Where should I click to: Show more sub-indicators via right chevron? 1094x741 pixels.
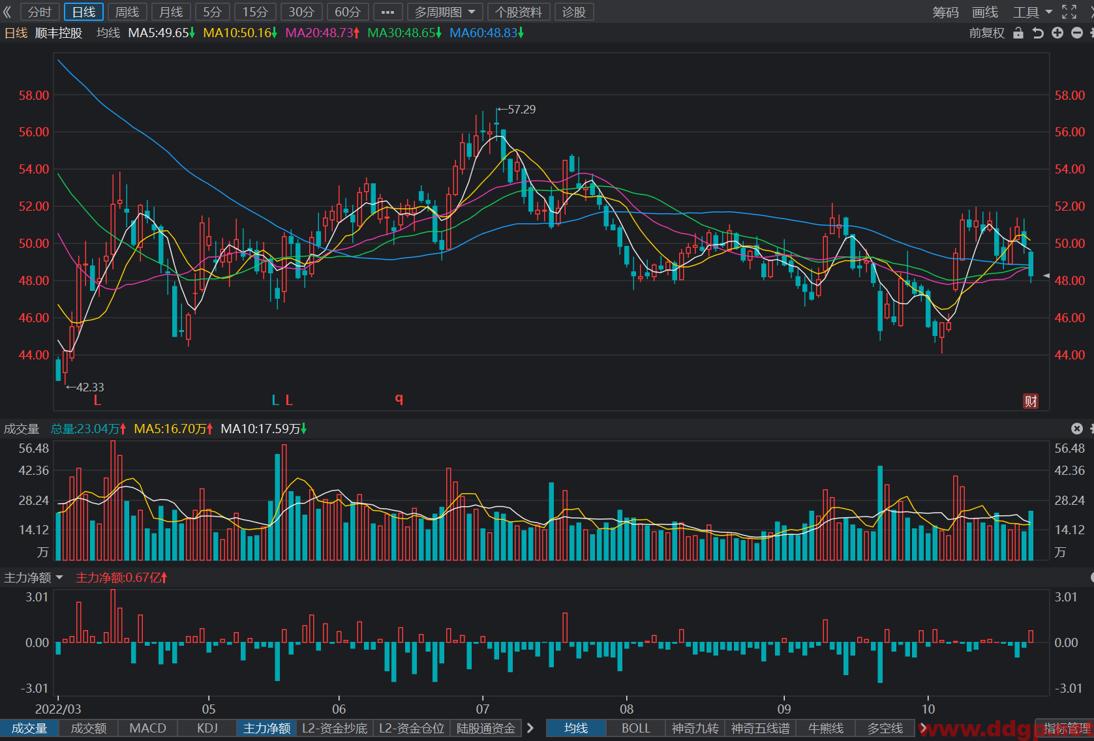[x=530, y=728]
